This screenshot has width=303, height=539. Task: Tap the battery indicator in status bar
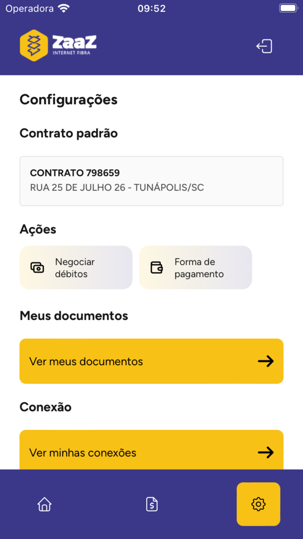[288, 7]
